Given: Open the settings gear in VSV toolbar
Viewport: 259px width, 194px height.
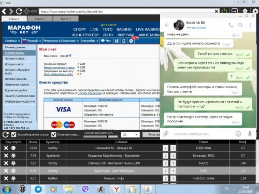Looking at the screenshot, I should coord(255,11).
